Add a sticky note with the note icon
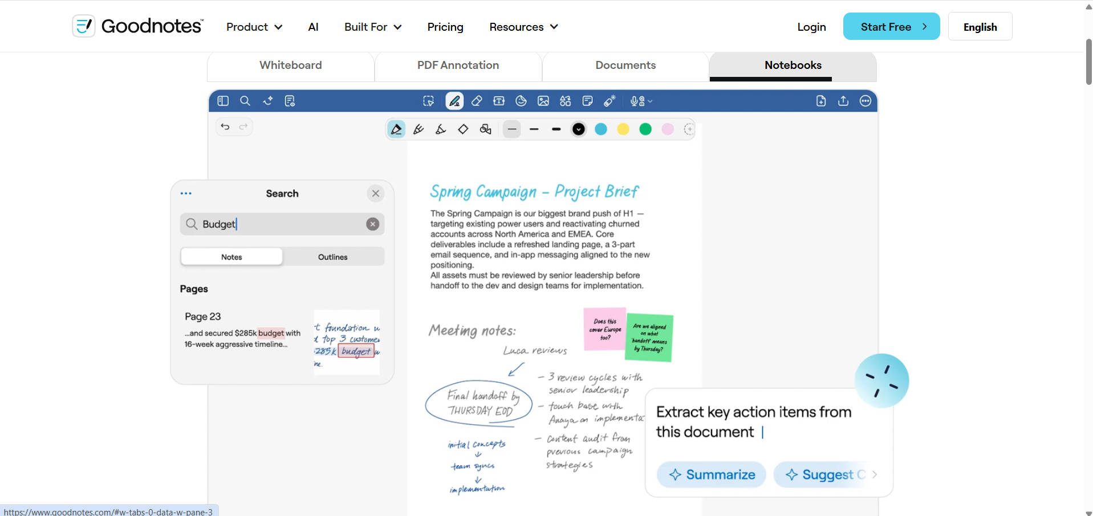 click(588, 101)
